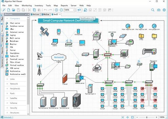Viewport: 168px width, 119px height.
Task: Zoom out using the minus circle icon
Action: click(61, 10)
